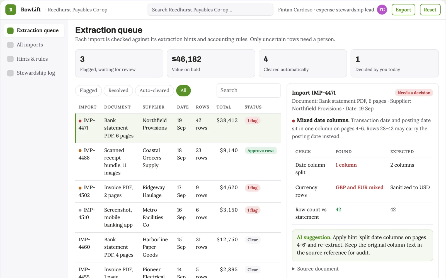
Task: Select the Resolved filter tab
Action: click(x=118, y=90)
